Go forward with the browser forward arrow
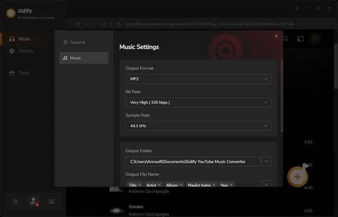 [x=95, y=24]
